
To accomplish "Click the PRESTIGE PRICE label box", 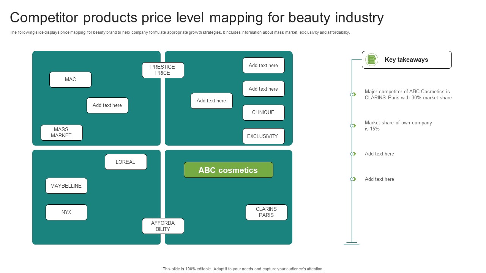I will tap(163, 70).
